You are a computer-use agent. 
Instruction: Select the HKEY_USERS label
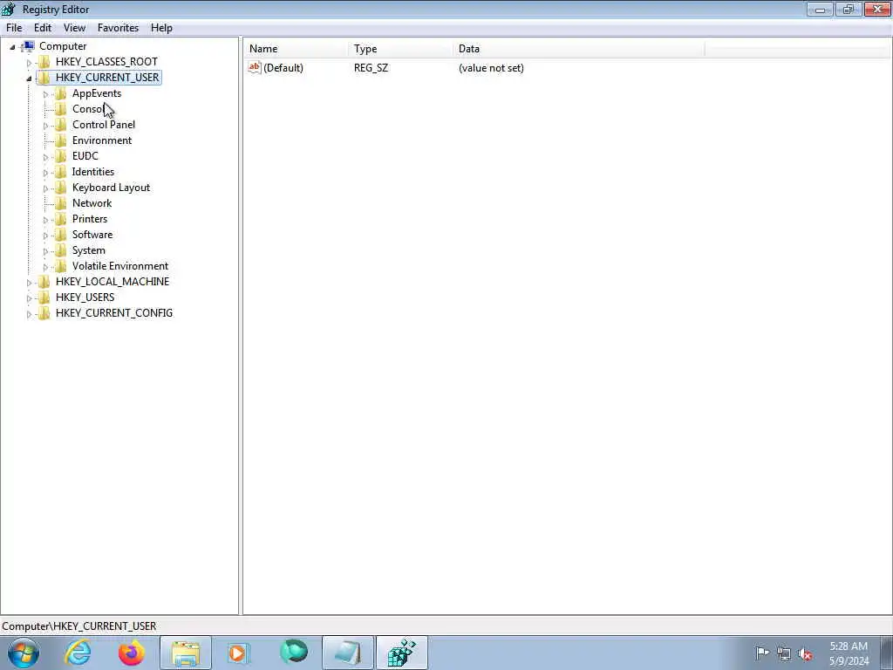point(85,297)
